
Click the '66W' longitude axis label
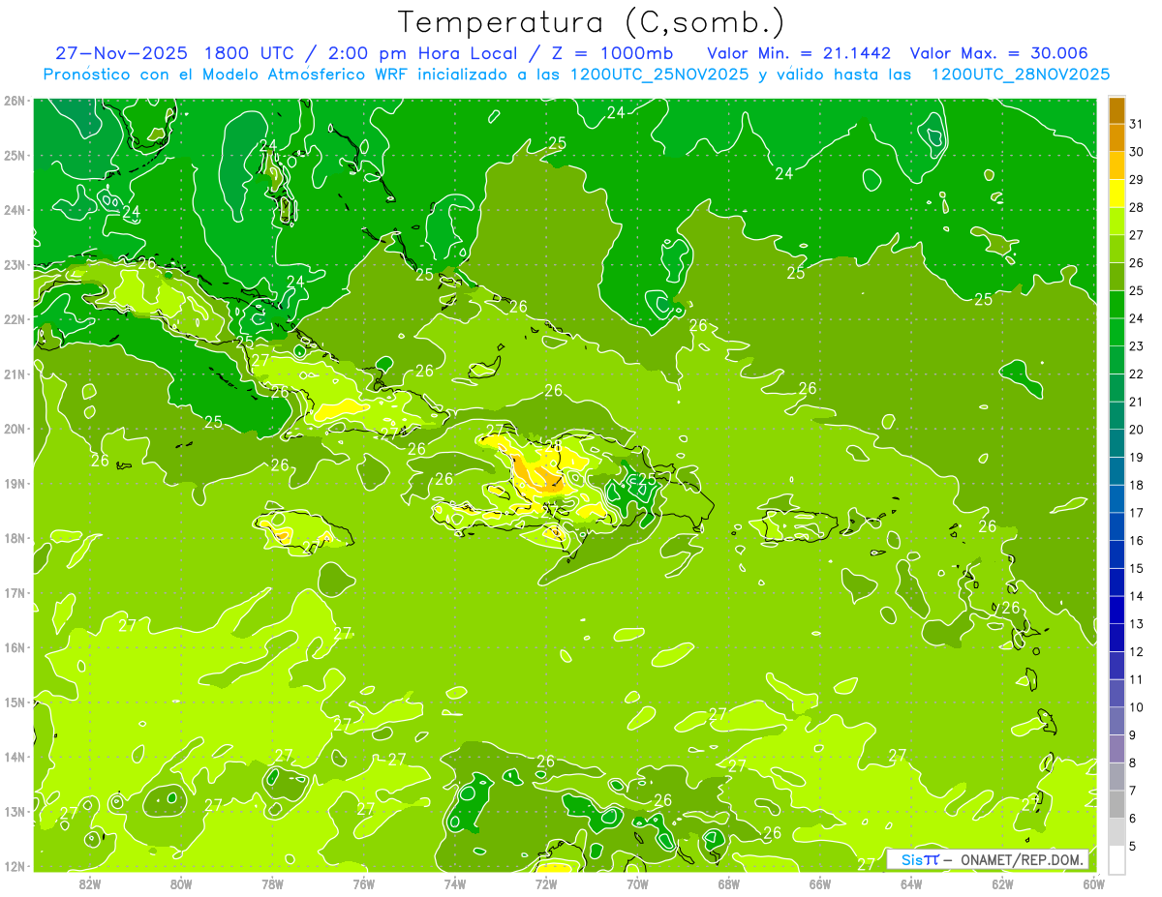[x=820, y=883]
